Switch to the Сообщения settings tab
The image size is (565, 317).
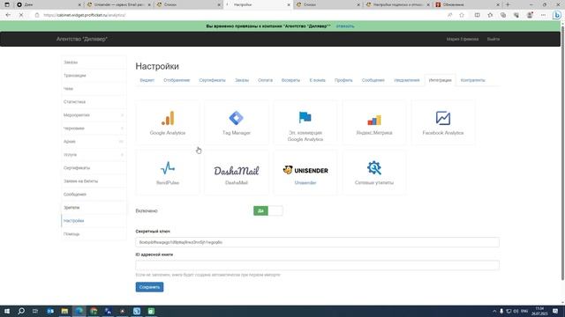point(373,80)
